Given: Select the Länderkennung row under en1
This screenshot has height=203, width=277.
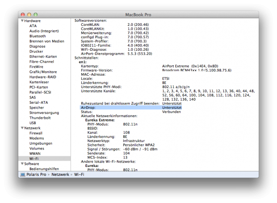Looking at the screenshot, I should click(124, 83).
